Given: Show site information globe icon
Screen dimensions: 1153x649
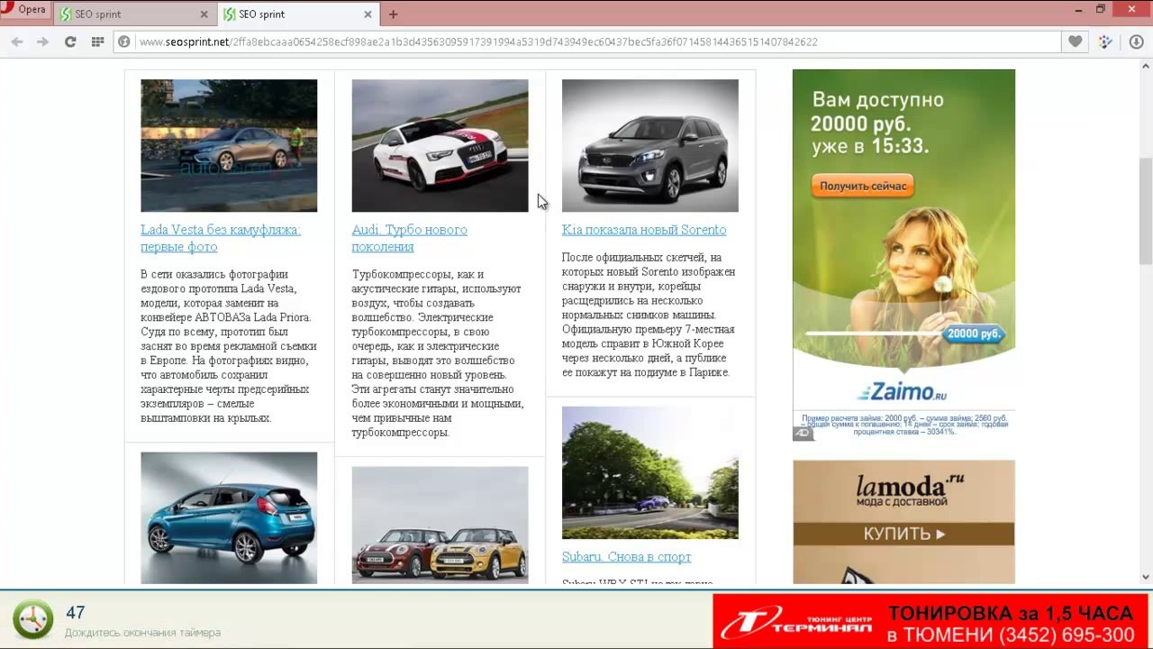Looking at the screenshot, I should (124, 41).
